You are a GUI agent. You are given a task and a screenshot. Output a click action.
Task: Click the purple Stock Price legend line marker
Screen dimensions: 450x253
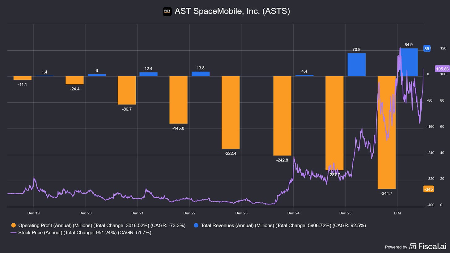(13, 233)
